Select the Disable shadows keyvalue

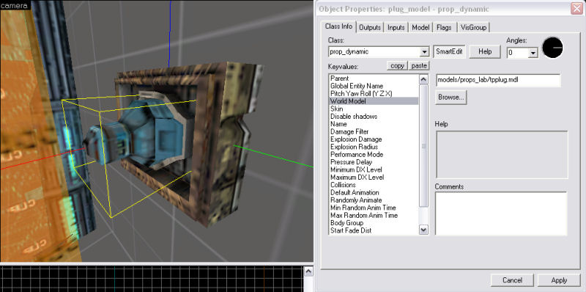click(x=373, y=117)
